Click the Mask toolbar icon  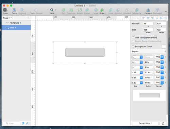[96, 10]
